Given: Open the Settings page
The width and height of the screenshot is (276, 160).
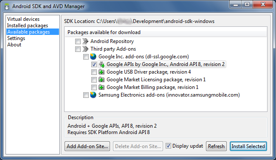Looking at the screenshot, I should (x=16, y=38).
